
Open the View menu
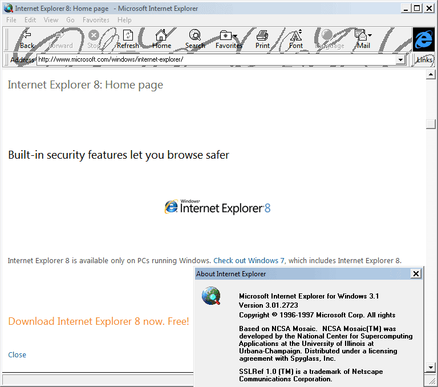coord(51,20)
